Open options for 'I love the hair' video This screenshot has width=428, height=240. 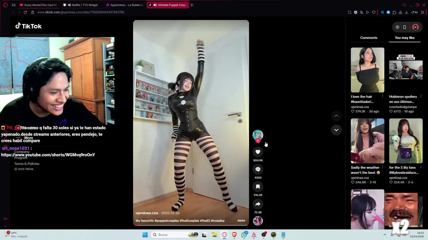[x=382, y=96]
